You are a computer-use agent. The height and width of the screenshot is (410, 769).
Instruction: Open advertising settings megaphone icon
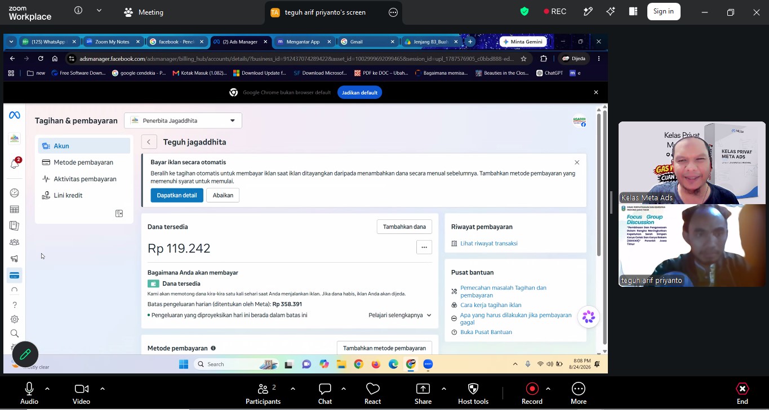tap(15, 259)
